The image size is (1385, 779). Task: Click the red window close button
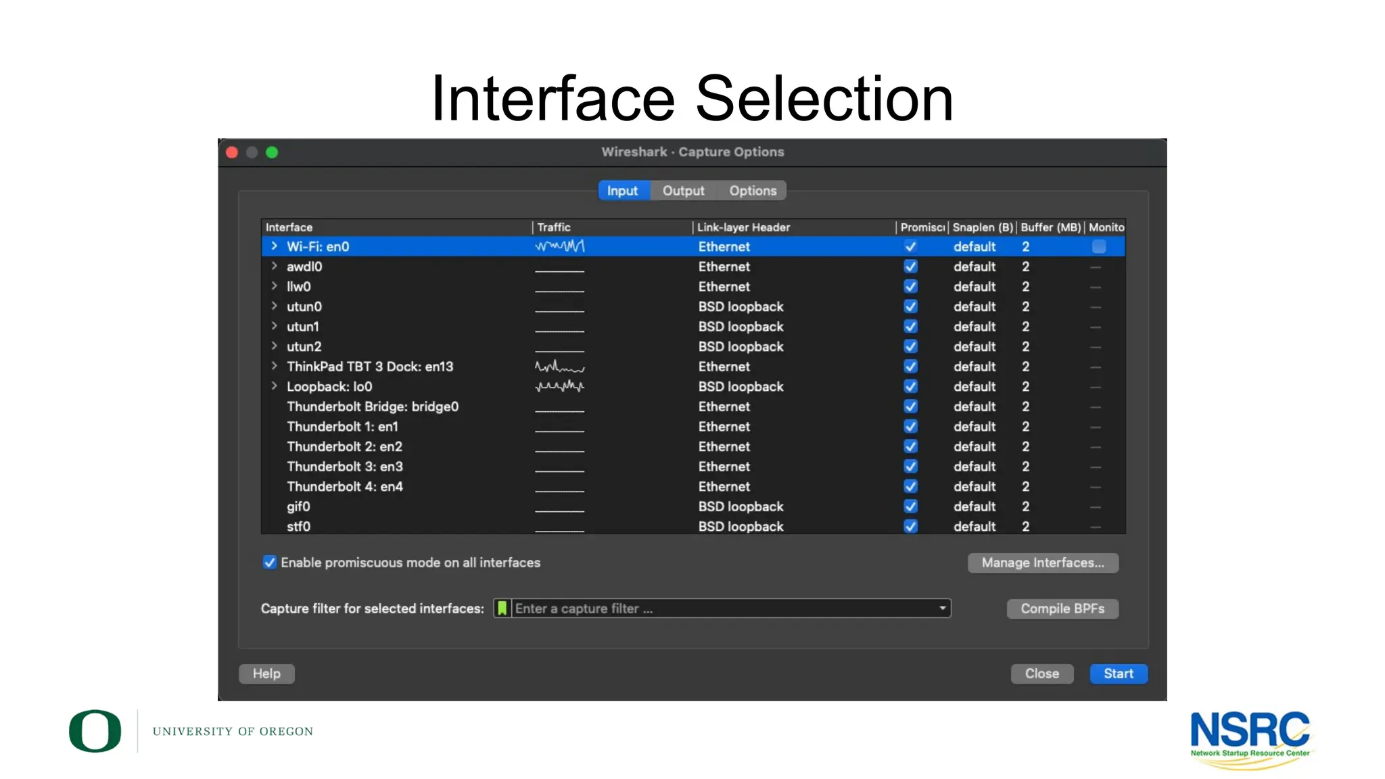[232, 152]
